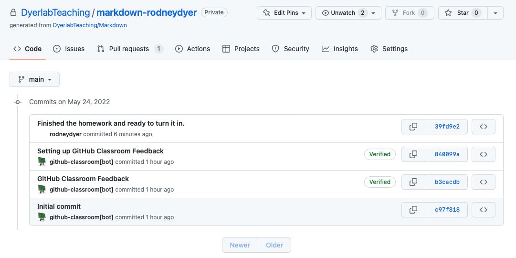Click 'Commits on May 24, 2022' heading
Viewport: 516px width, 258px height.
click(69, 102)
